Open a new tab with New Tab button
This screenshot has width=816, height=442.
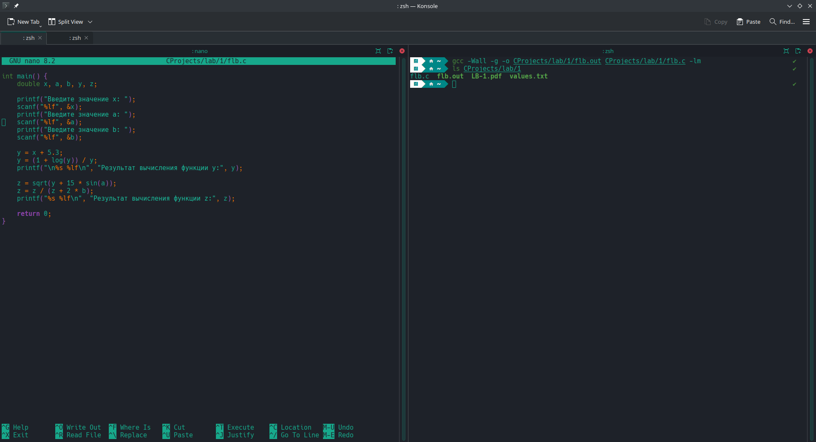click(23, 22)
